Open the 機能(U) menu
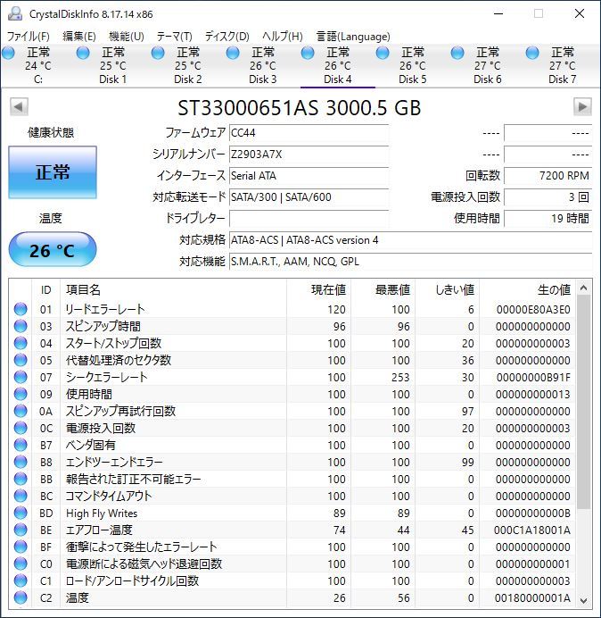601x618 pixels. click(127, 37)
